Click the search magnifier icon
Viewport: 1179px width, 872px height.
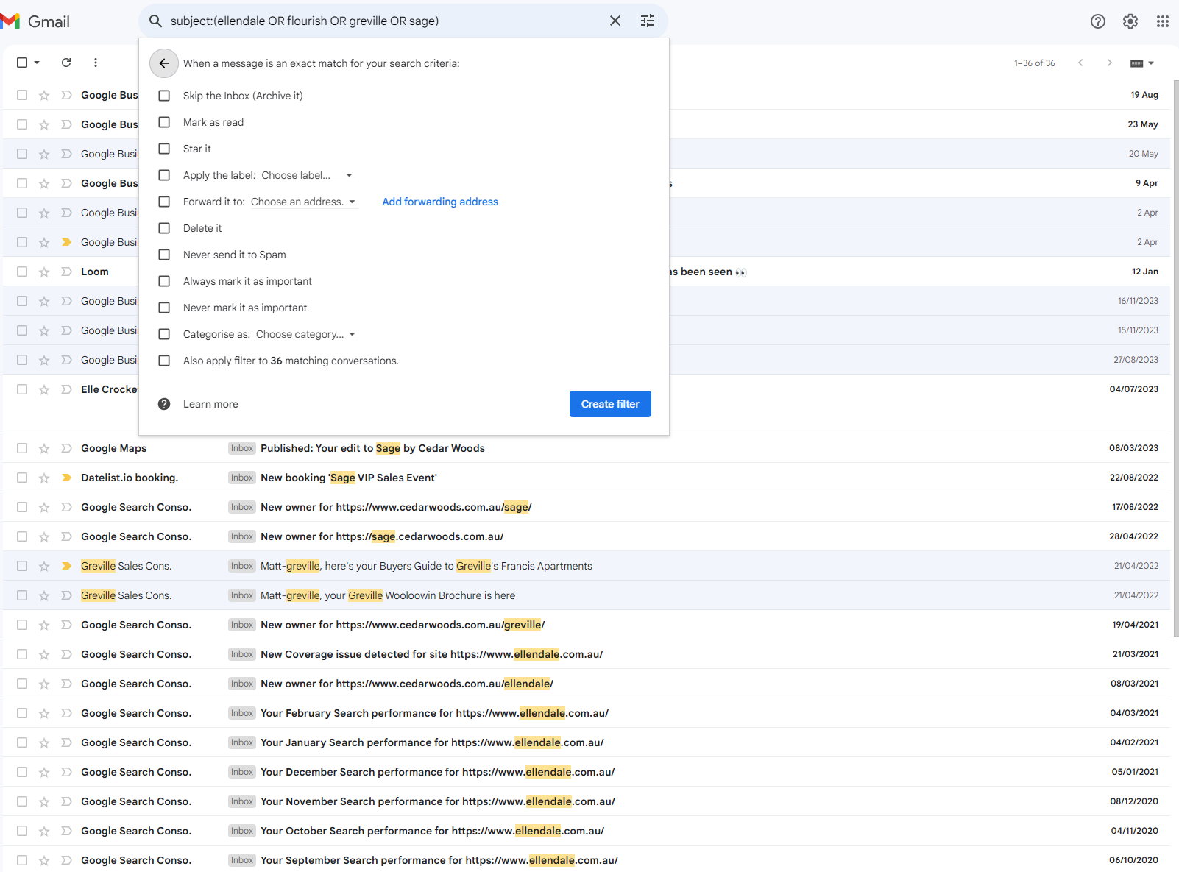coord(155,21)
